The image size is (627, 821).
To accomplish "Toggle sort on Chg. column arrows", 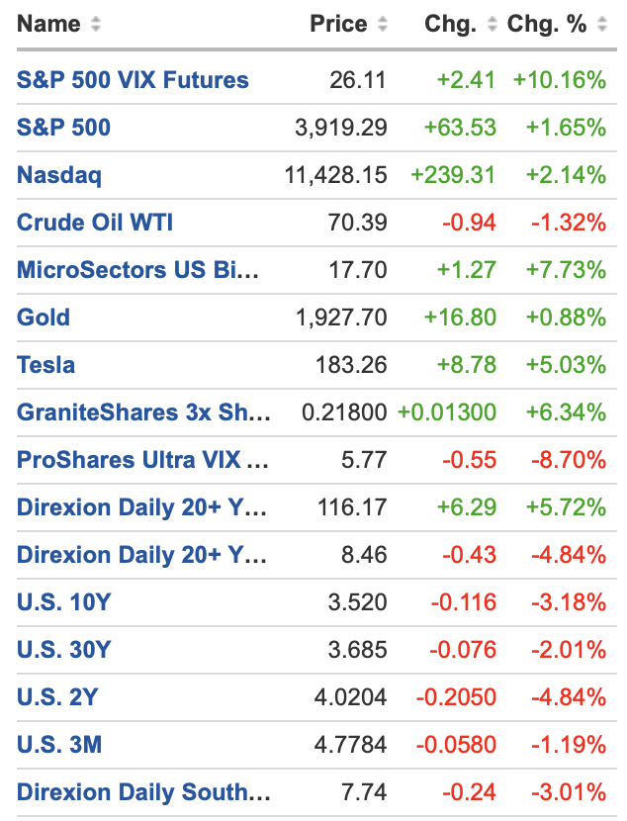I will tap(492, 25).
